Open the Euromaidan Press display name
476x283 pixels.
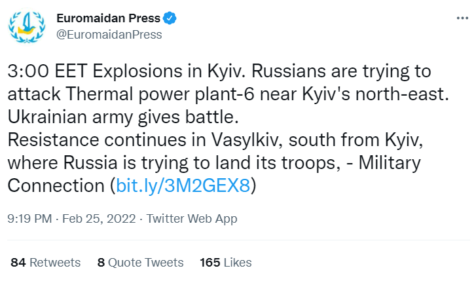(x=109, y=18)
